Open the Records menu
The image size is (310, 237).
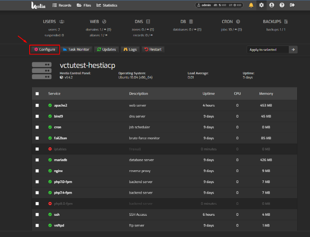[62, 5]
